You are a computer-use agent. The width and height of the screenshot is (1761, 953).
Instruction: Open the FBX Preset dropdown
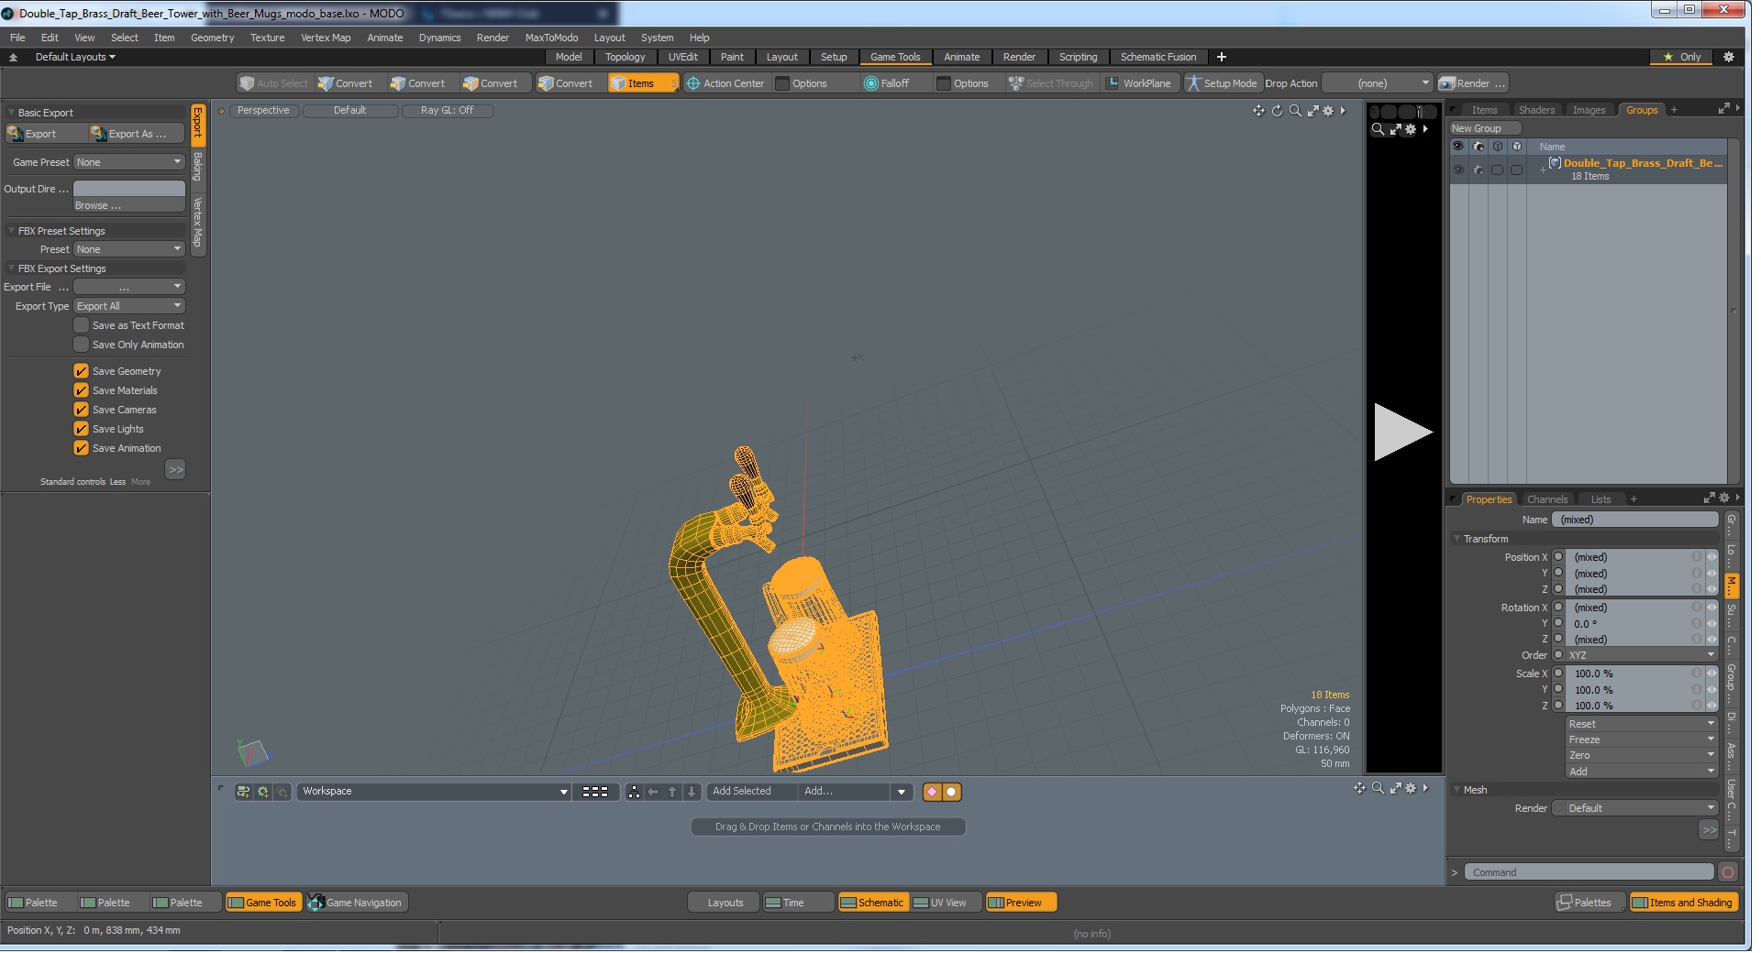coord(129,249)
